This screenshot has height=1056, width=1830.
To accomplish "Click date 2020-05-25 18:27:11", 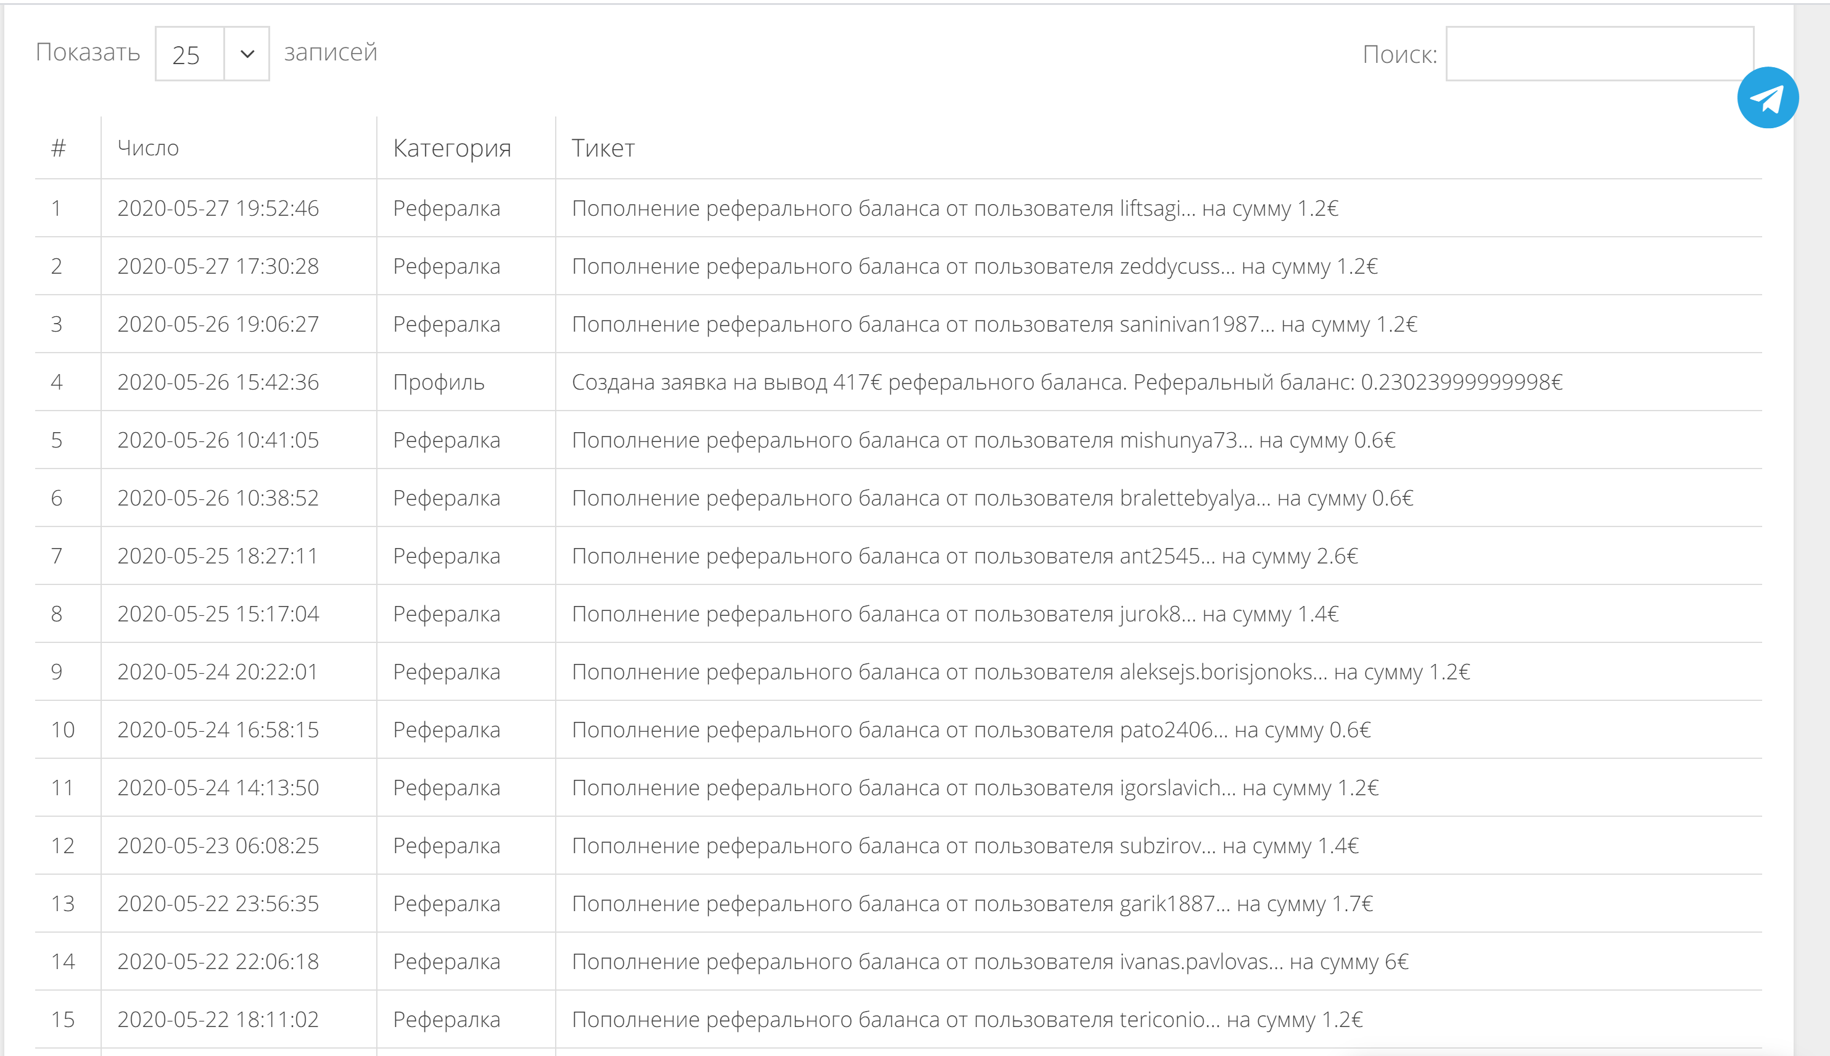I will [218, 556].
